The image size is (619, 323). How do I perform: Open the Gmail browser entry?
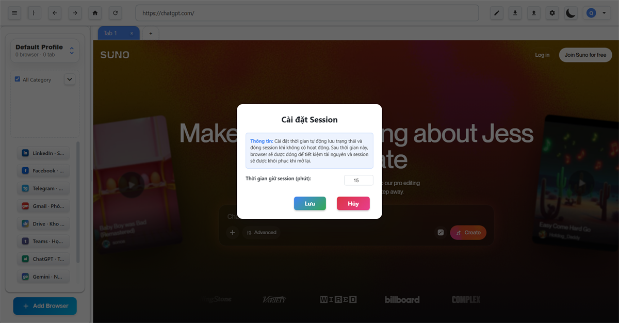[43, 206]
